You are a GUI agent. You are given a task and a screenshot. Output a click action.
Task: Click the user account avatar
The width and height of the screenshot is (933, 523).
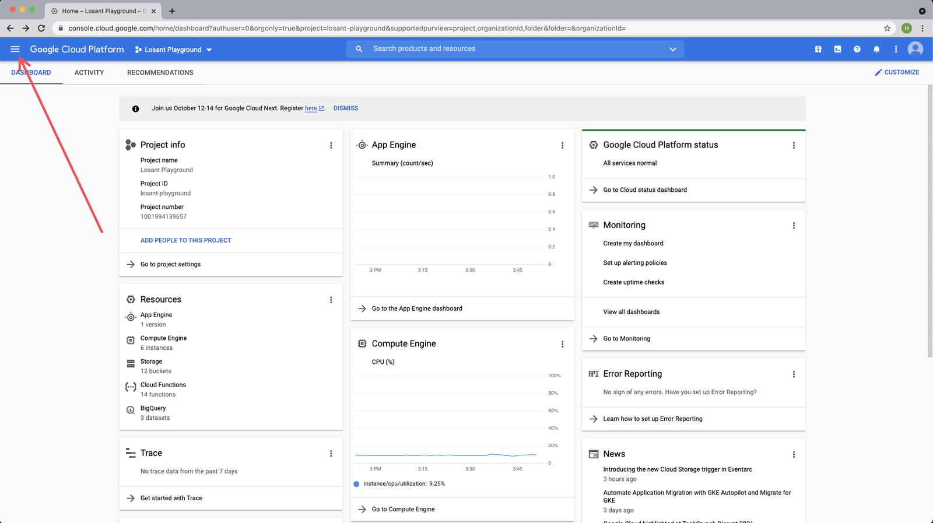point(916,50)
